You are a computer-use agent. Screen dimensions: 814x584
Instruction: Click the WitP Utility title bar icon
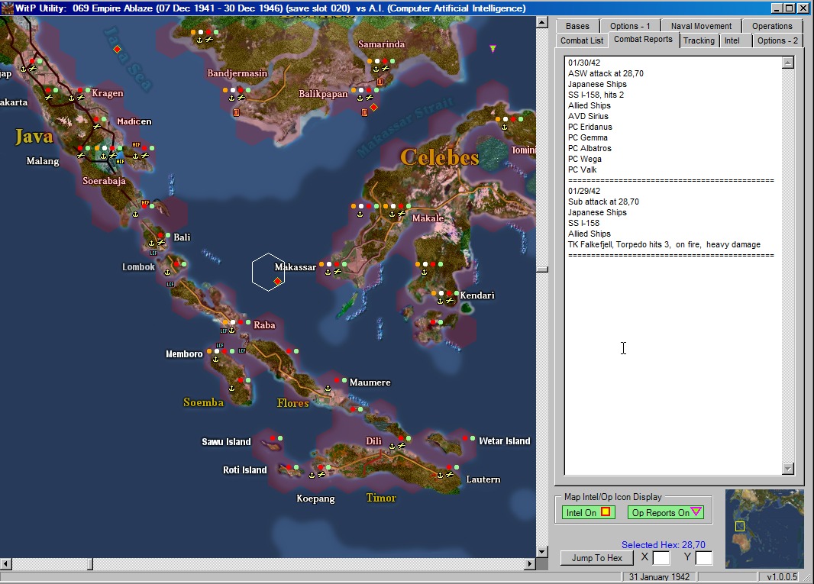tap(7, 8)
